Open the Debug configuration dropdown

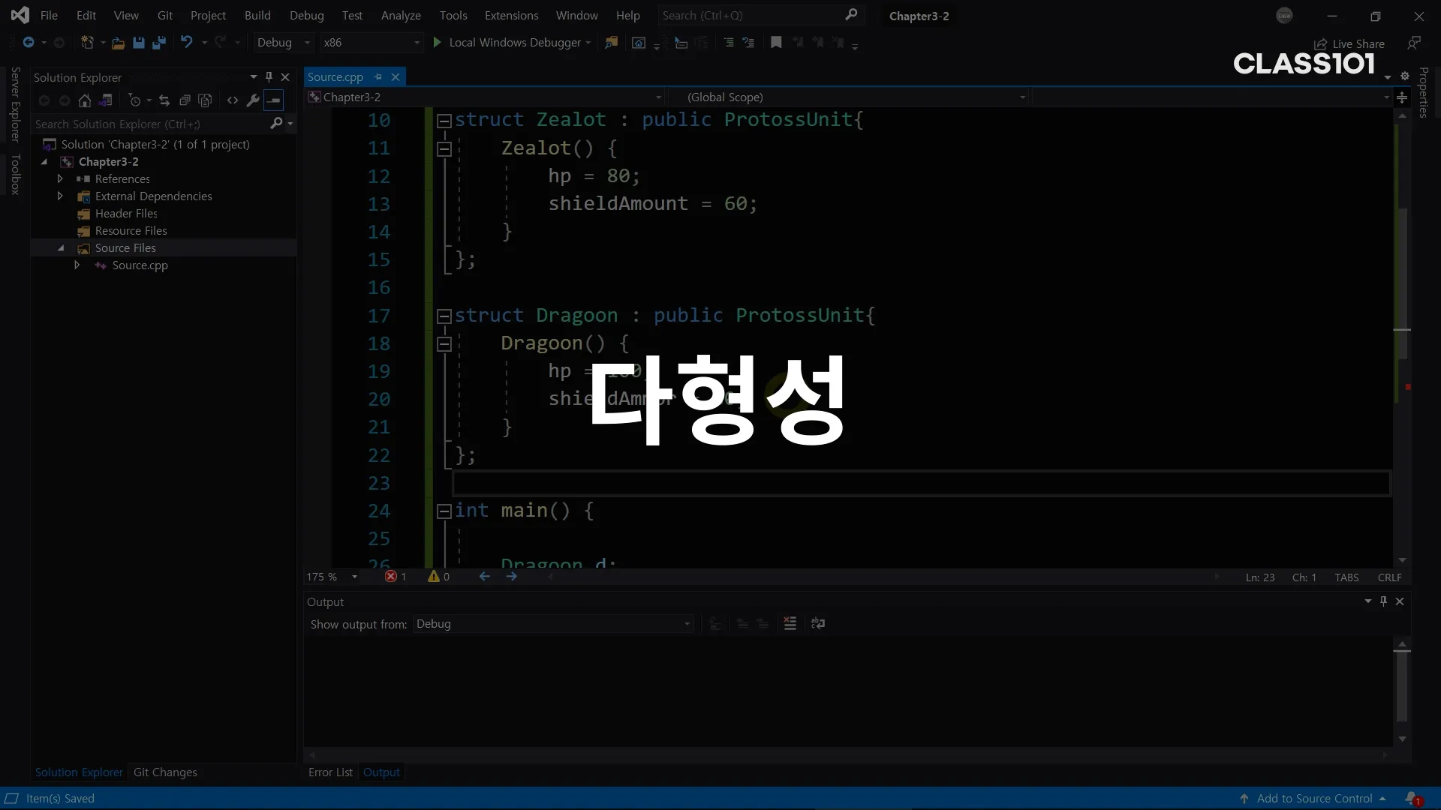[x=283, y=43]
